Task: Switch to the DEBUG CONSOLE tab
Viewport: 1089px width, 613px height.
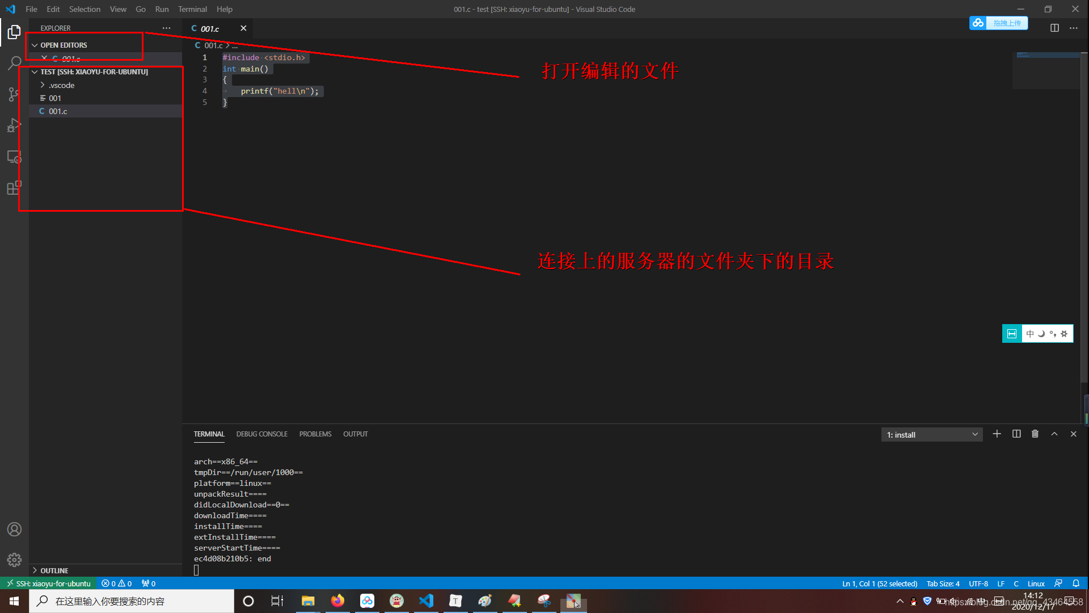Action: pyautogui.click(x=261, y=434)
